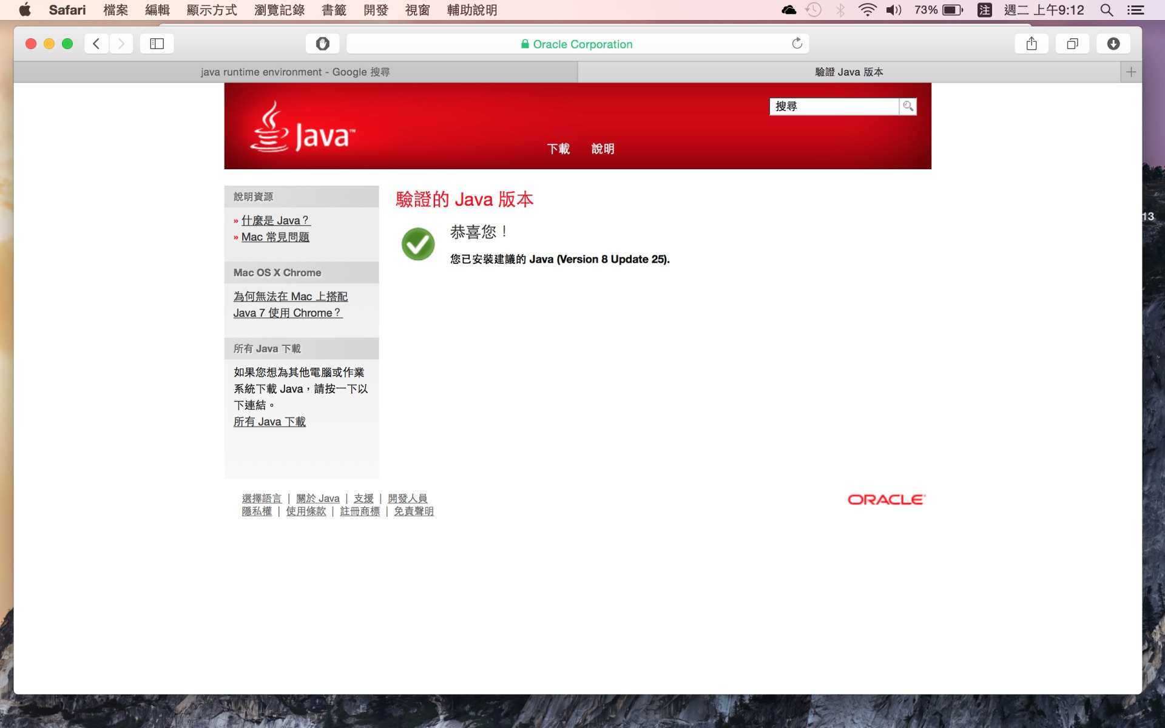Click 關於 Java footer link
The height and width of the screenshot is (728, 1165).
318,498
